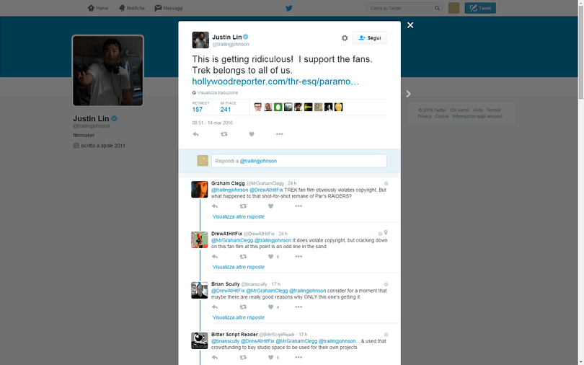The height and width of the screenshot is (365, 584).
Task: Click the Tweet compose button
Action: tap(480, 8)
